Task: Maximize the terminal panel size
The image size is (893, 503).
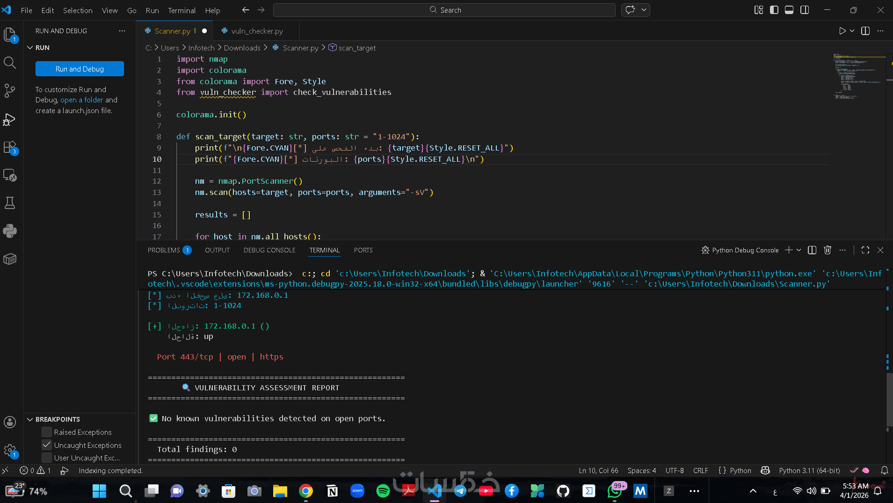Action: tap(865, 250)
